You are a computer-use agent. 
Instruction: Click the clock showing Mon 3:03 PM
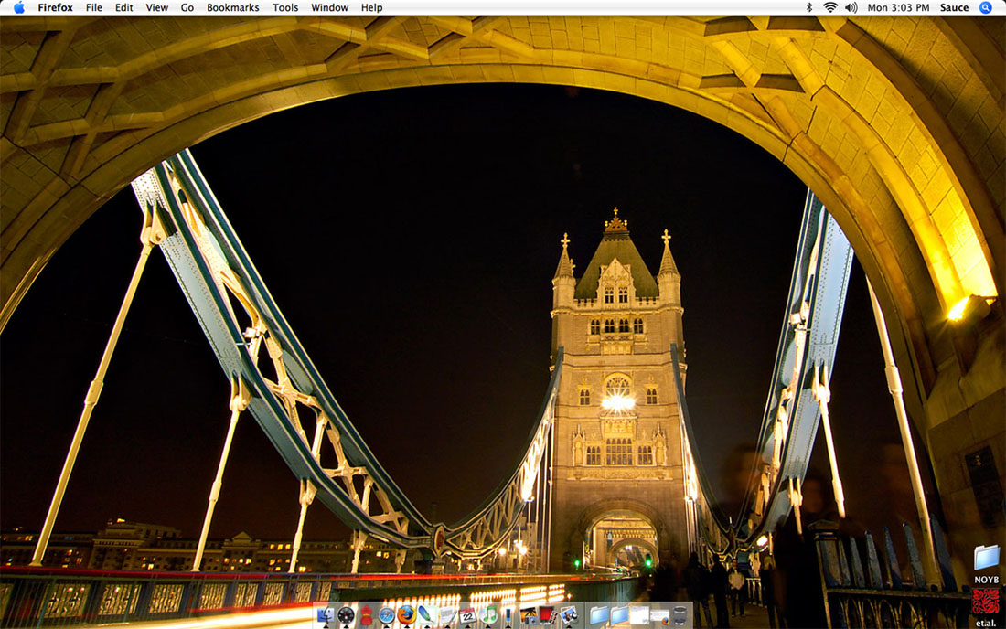(898, 7)
